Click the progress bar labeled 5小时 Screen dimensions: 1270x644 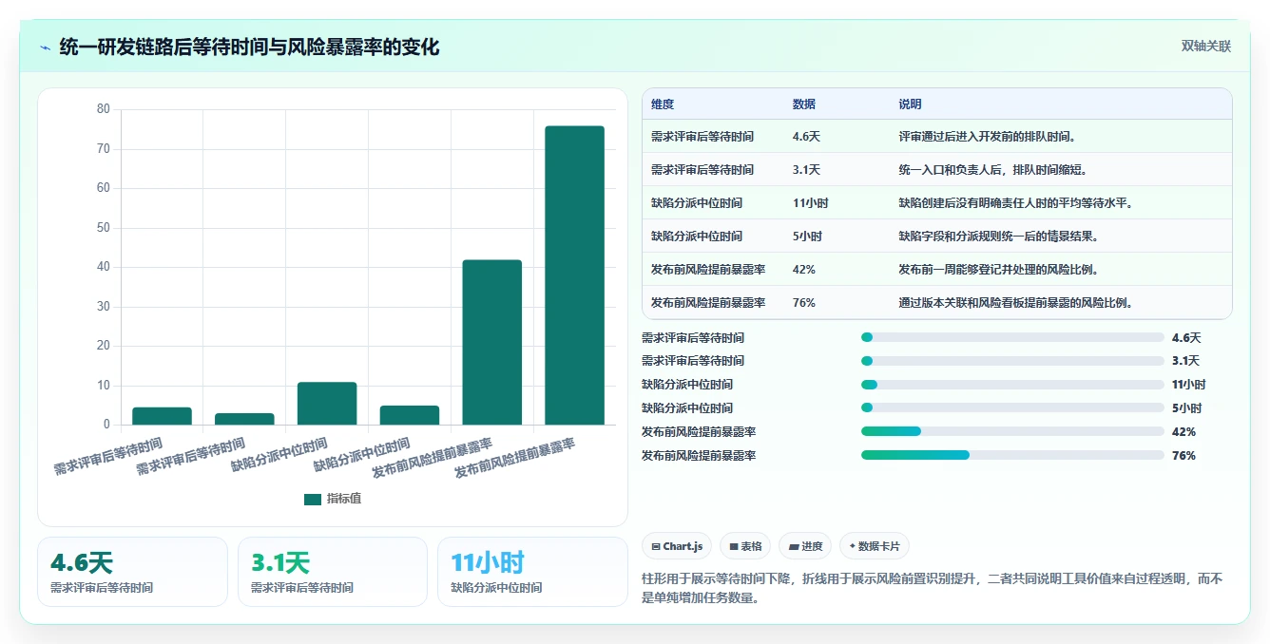pyautogui.click(x=1012, y=407)
